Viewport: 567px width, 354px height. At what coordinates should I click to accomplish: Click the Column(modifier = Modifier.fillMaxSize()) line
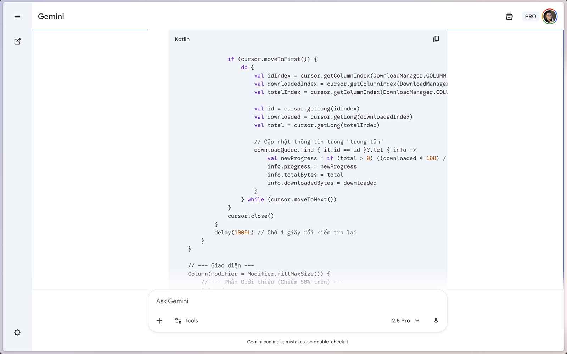pos(259,274)
